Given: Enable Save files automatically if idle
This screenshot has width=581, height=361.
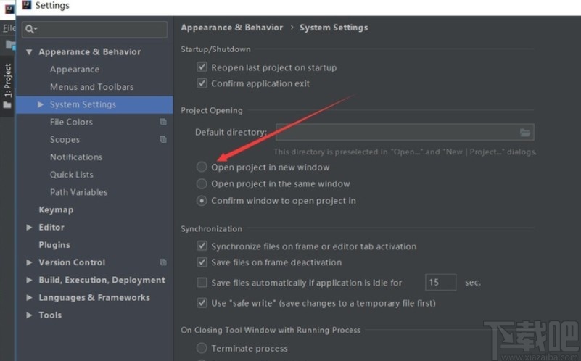Looking at the screenshot, I should (x=202, y=282).
